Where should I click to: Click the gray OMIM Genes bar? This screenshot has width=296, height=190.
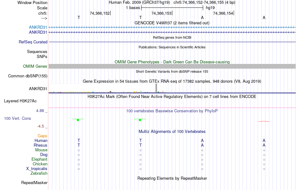[x=172, y=66]
